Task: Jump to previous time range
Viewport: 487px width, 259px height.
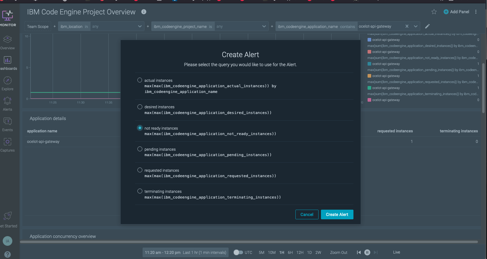Action: (x=359, y=252)
